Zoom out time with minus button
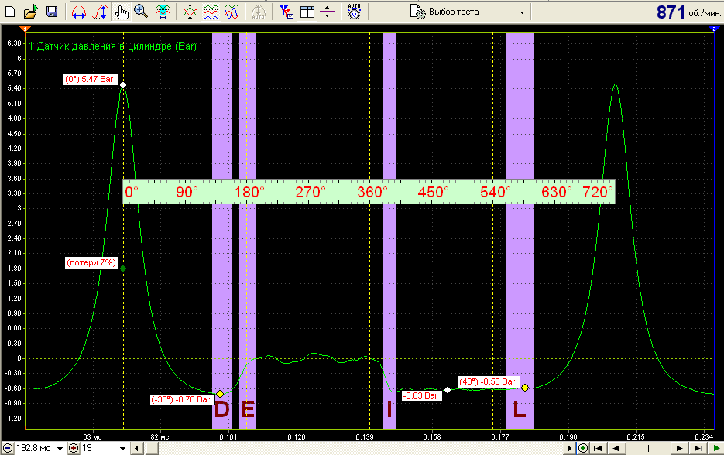 pyautogui.click(x=8, y=448)
